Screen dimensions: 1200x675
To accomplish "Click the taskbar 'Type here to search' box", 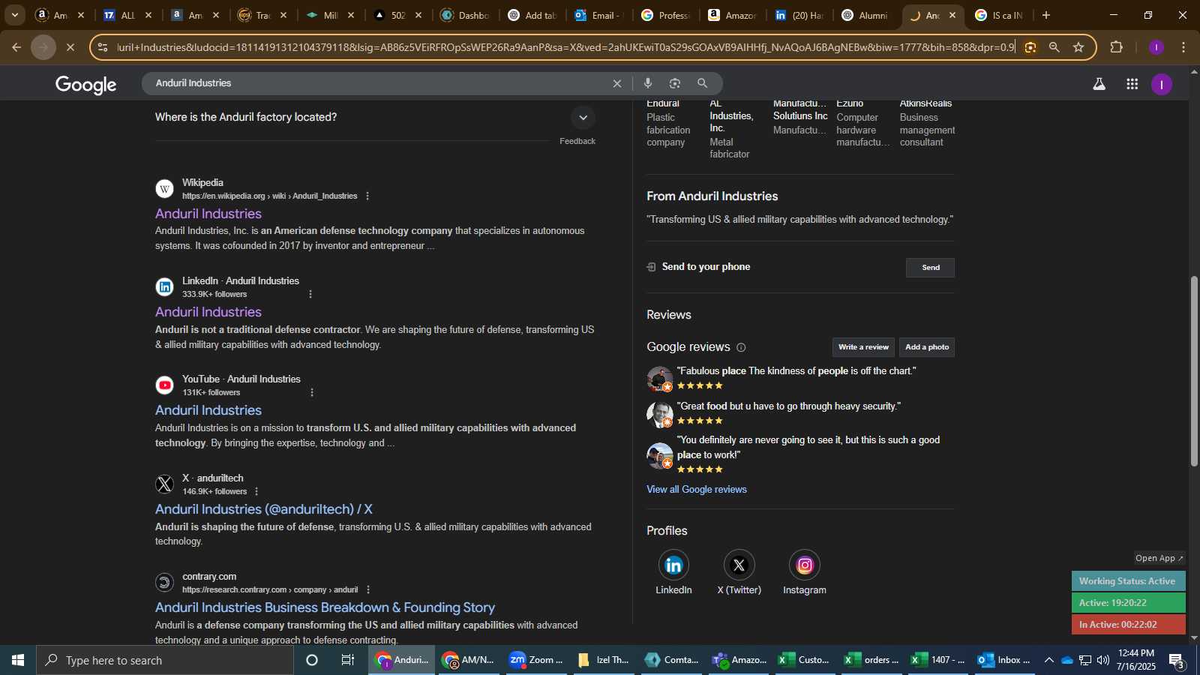I will tap(165, 660).
